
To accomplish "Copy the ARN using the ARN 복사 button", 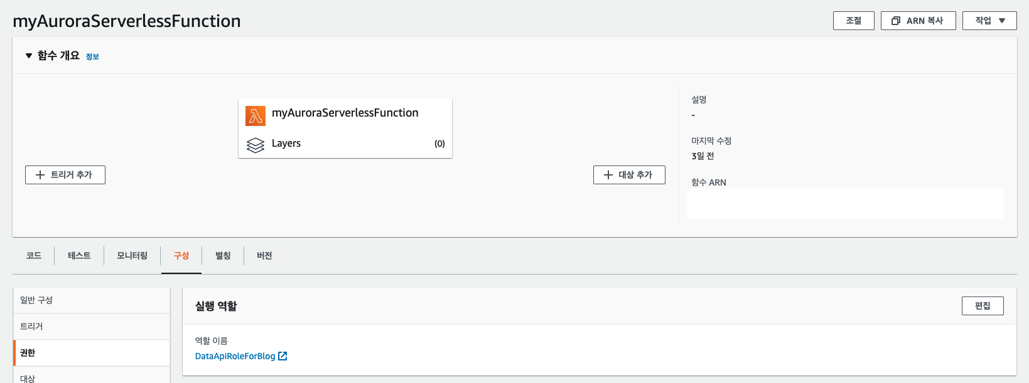I will click(x=918, y=20).
